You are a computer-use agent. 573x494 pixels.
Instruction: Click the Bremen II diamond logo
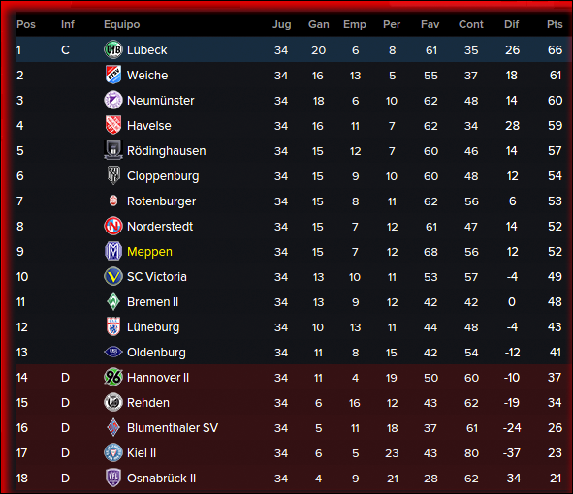[113, 301]
